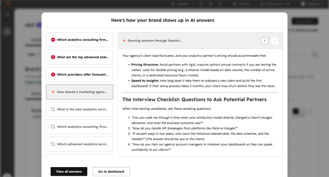Image resolution: width=329 pixels, height=177 pixels.
Task: Click 'Go to dashboard' button
Action: (x=111, y=172)
